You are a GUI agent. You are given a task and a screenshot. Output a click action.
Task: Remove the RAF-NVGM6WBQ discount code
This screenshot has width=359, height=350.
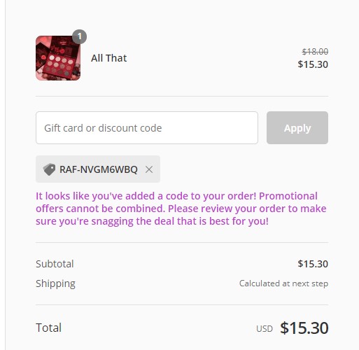149,169
